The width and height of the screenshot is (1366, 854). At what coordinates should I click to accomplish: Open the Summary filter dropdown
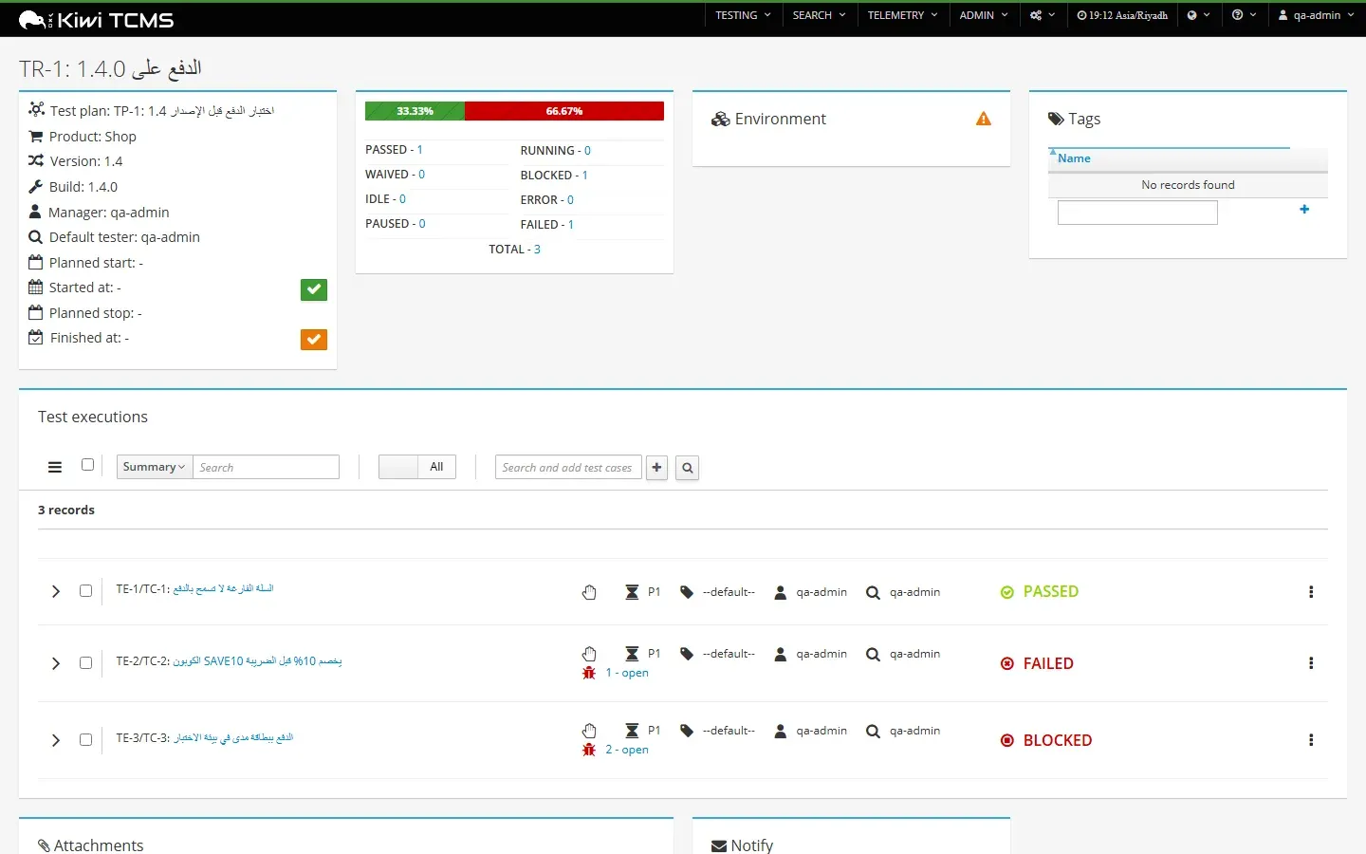coord(155,467)
